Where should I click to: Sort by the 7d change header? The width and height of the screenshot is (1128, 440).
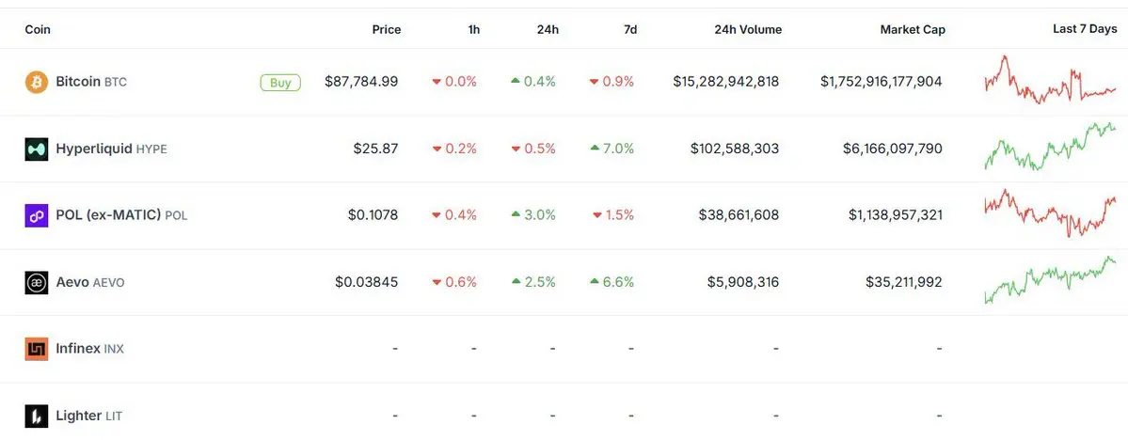[629, 29]
